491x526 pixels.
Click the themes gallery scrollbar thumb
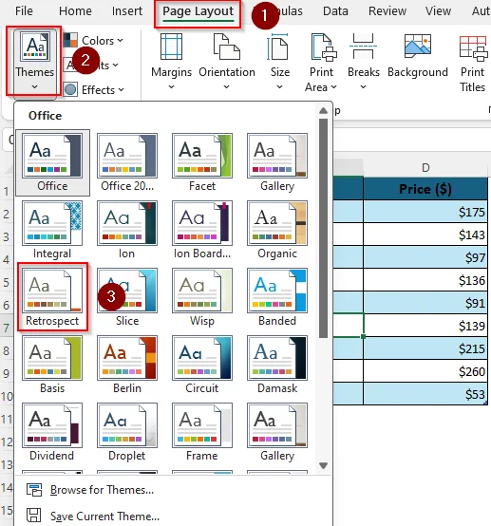tap(323, 228)
